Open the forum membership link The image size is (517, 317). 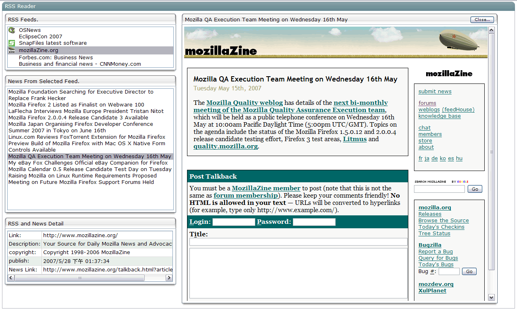[x=246, y=196]
